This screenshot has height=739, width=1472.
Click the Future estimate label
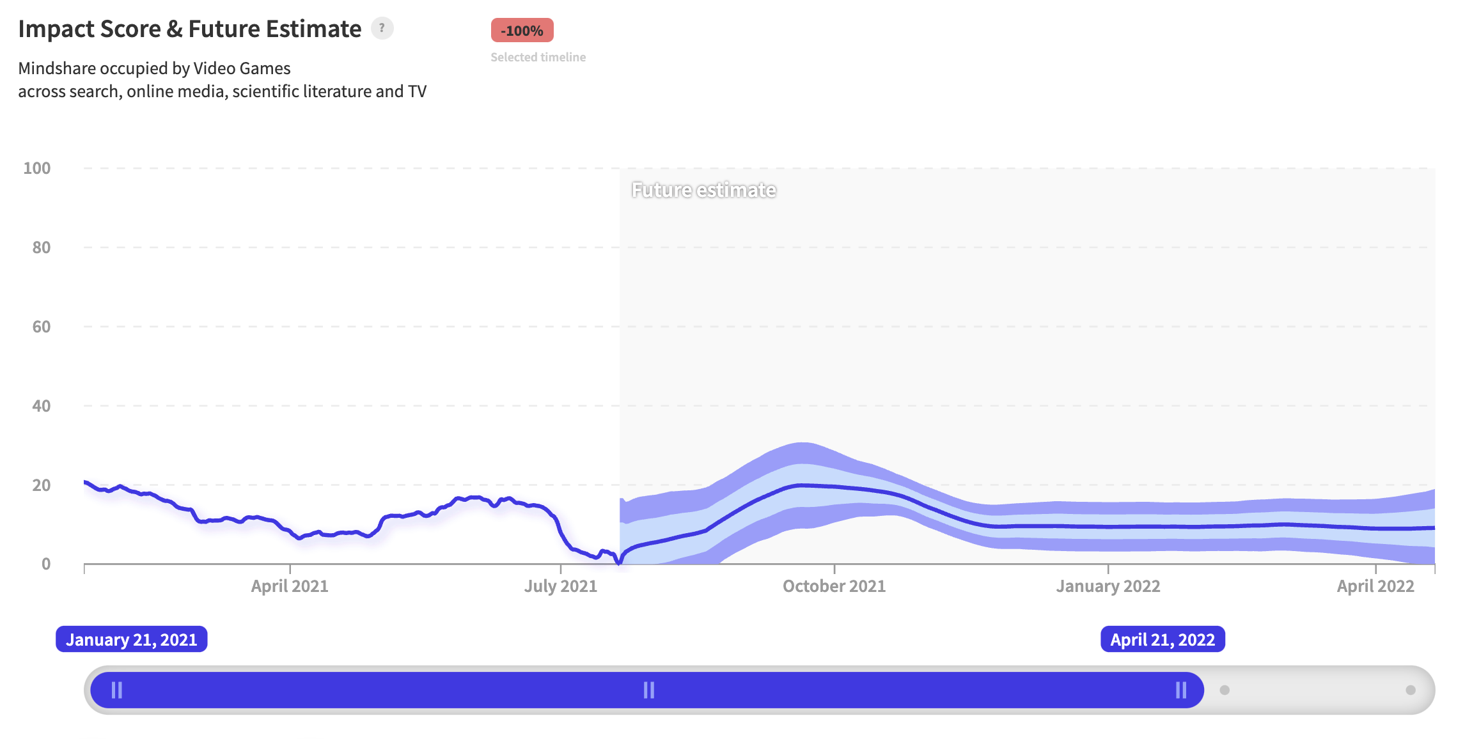coord(703,190)
